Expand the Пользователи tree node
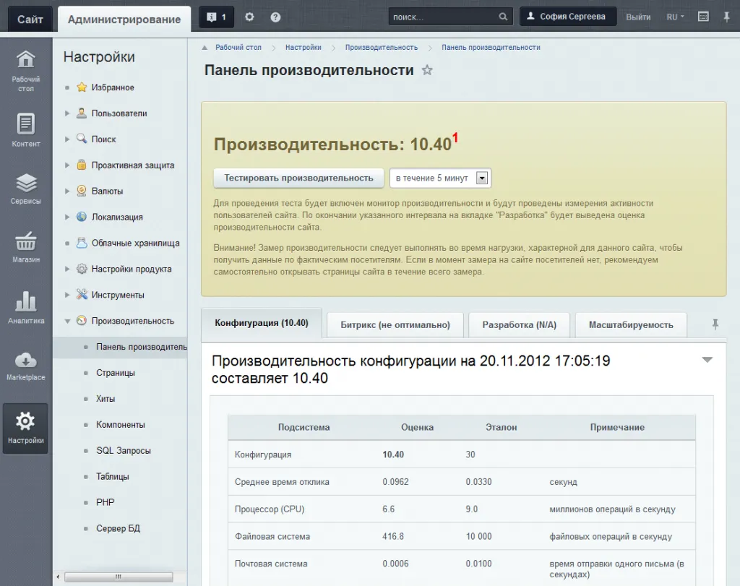 tap(67, 113)
